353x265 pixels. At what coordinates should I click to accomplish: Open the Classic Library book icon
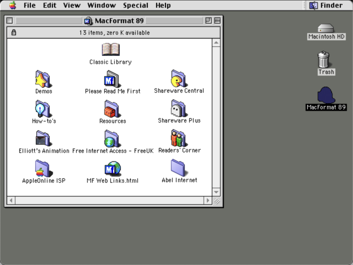coord(111,49)
